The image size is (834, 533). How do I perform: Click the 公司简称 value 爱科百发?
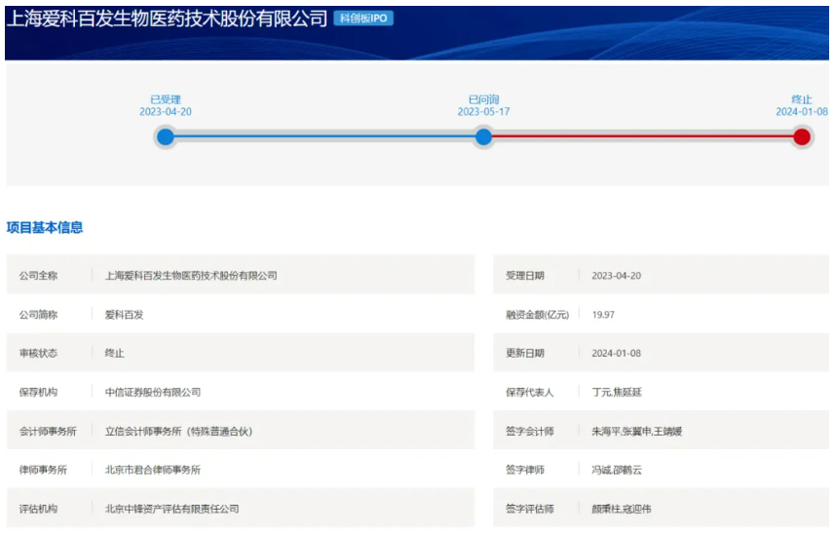124,315
